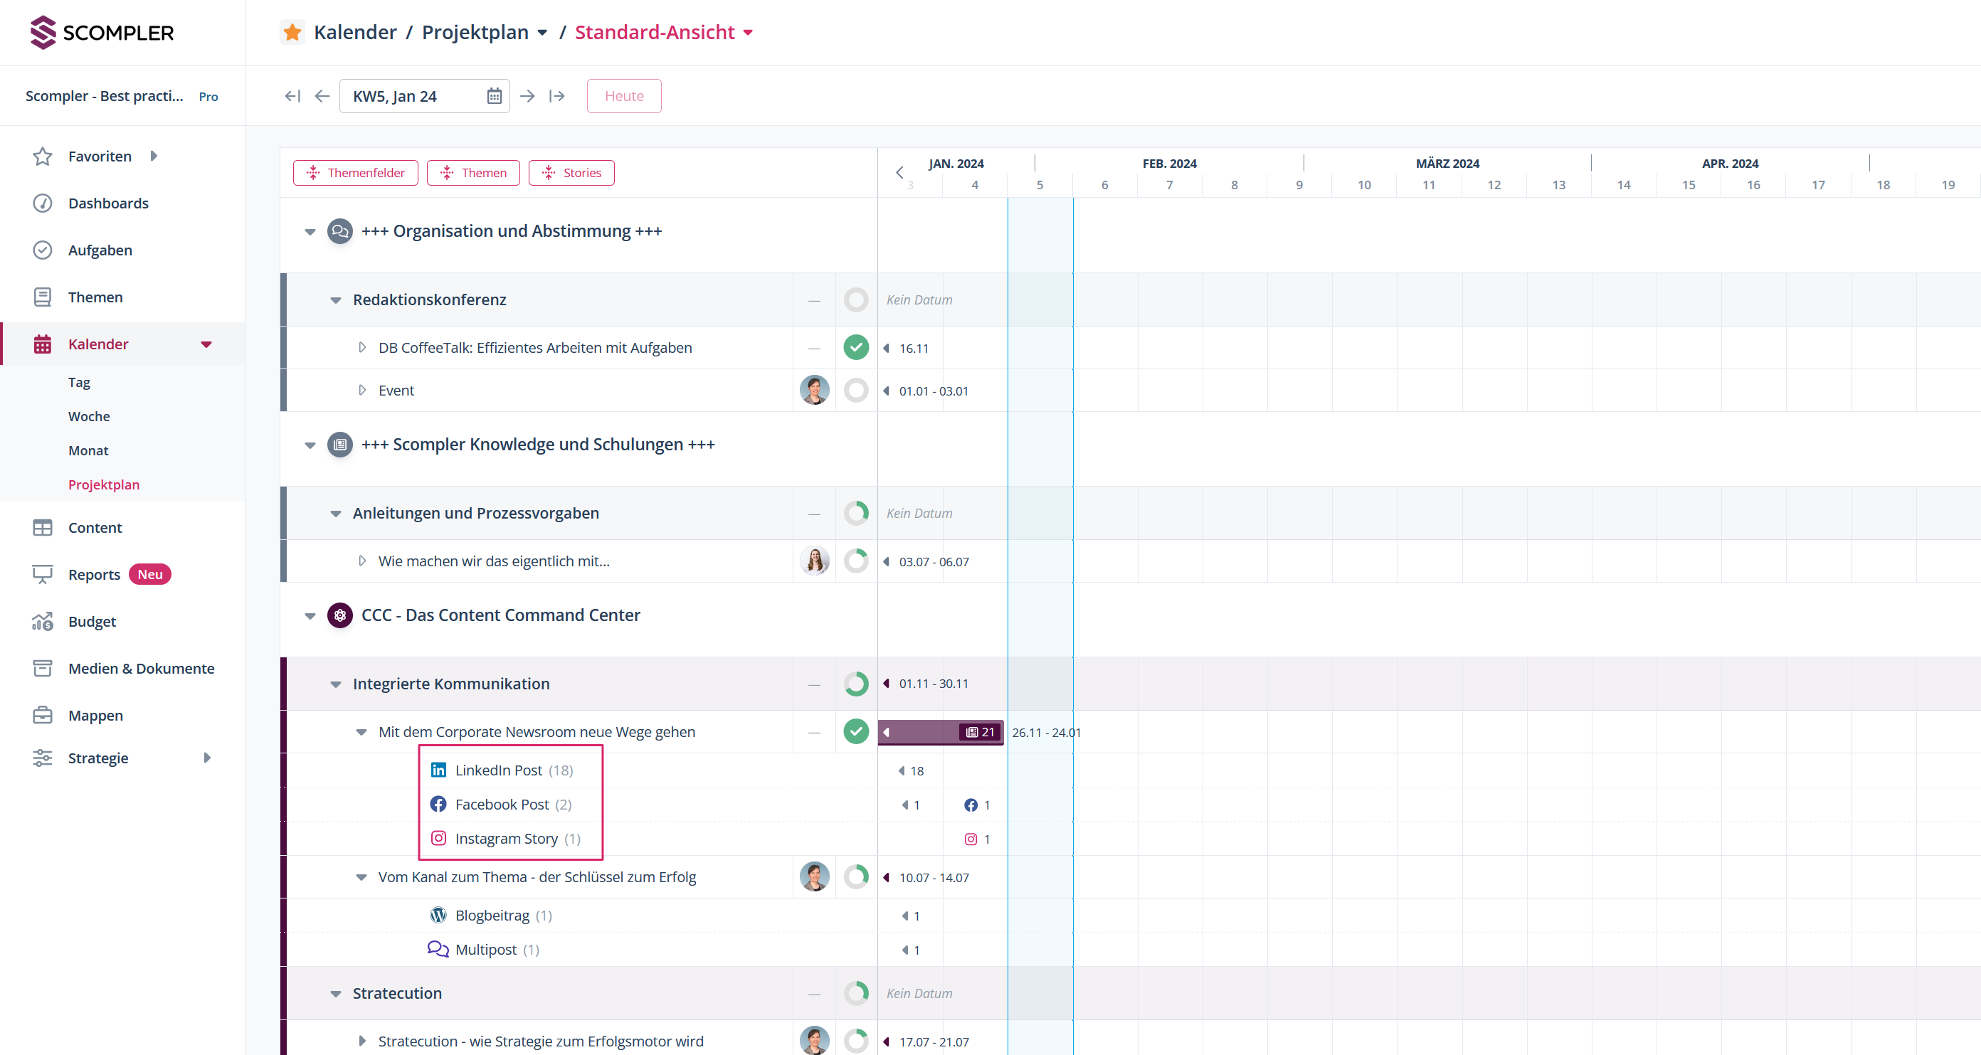Click the orange favorite star icon
This screenshot has width=1981, height=1055.
292,32
